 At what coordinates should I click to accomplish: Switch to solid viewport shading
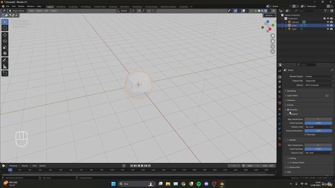click(x=259, y=10)
